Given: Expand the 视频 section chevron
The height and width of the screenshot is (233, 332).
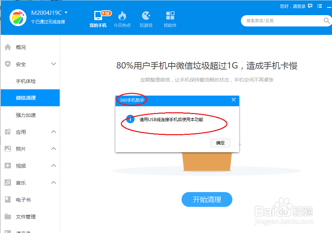Looking at the screenshot, I should click(x=54, y=166).
